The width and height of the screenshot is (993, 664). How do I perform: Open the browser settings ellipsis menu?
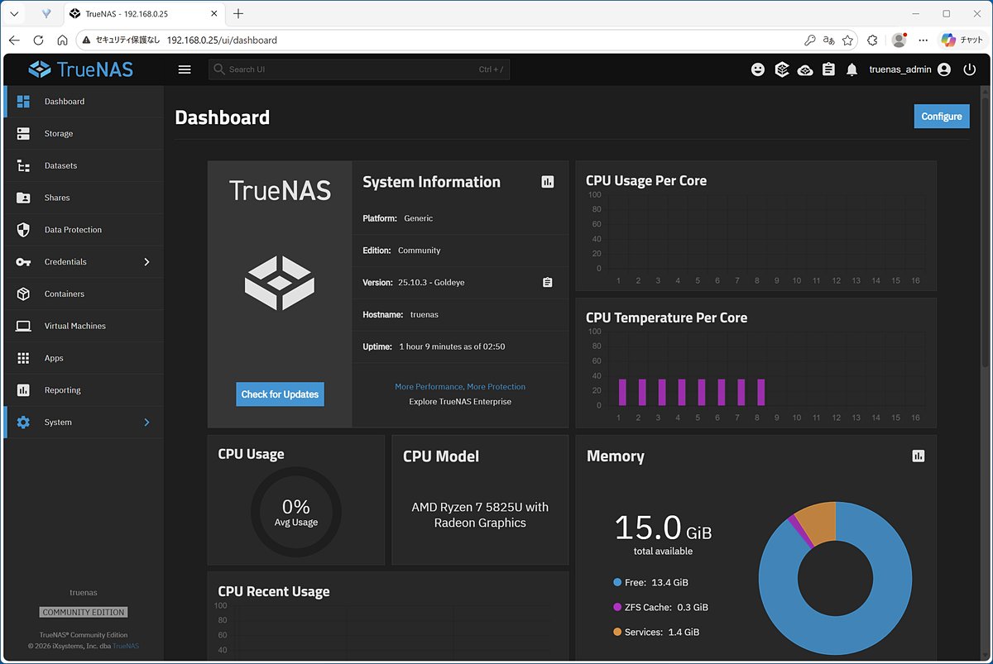(923, 40)
